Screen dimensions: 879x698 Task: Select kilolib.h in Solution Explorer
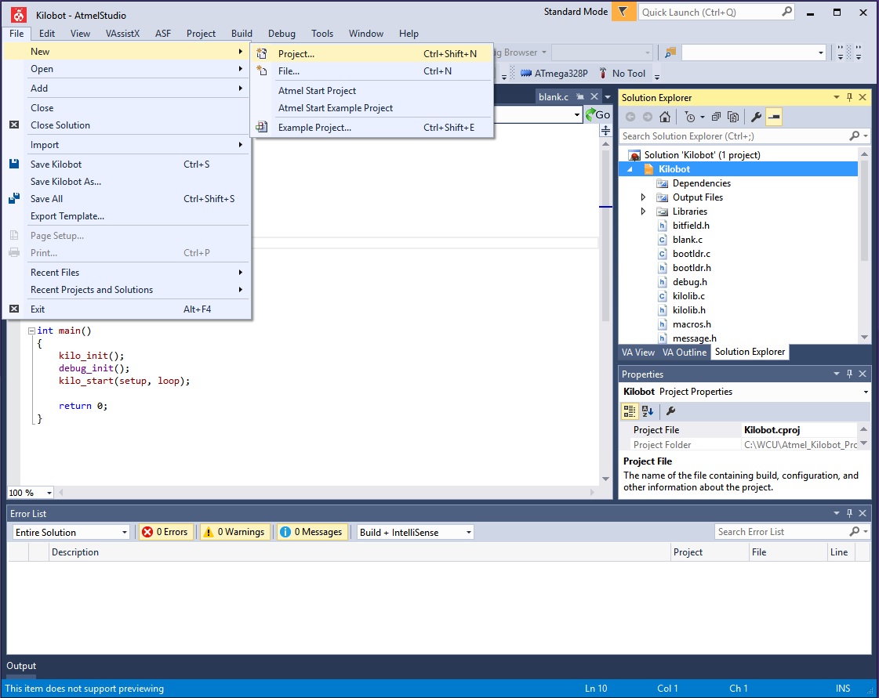pyautogui.click(x=689, y=310)
